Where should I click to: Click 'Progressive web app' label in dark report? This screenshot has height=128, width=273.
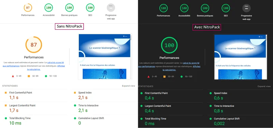coord(246,17)
